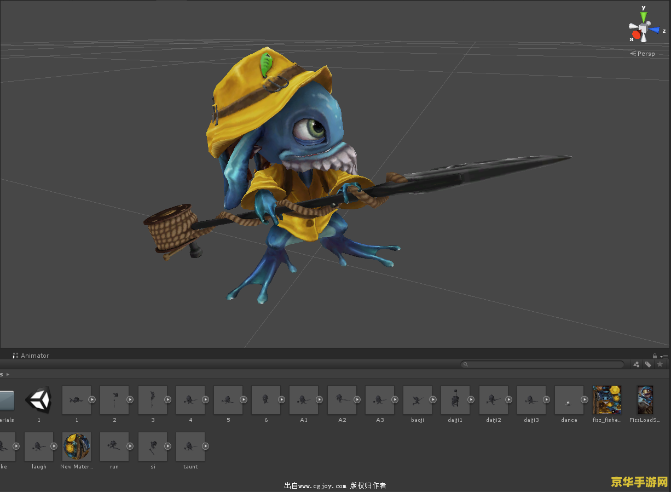
Task: Open the project panel options menu
Action: 664,356
